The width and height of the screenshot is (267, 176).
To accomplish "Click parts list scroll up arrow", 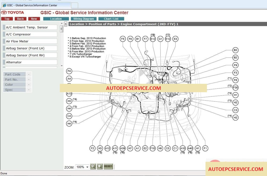I will 62,23.
